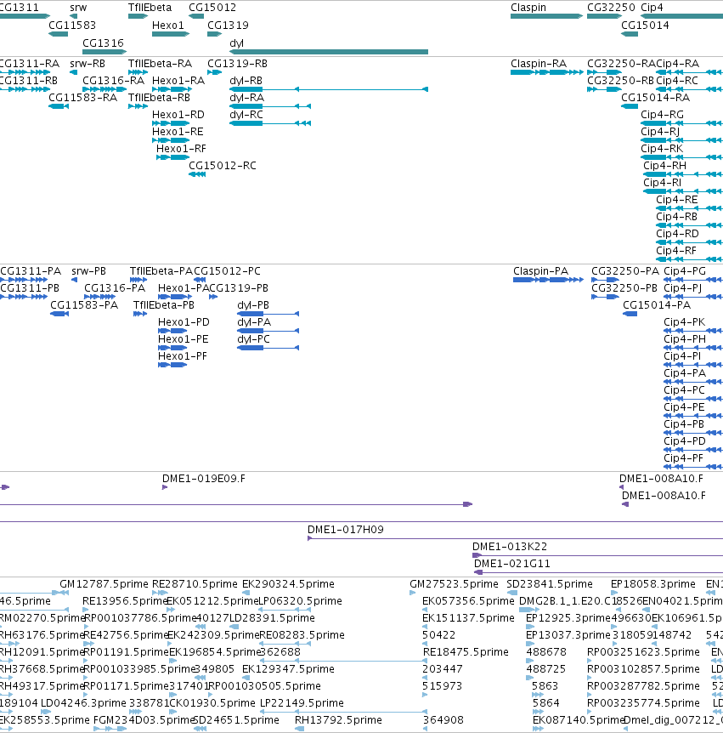Click the EK290324.5prime EST label
Image resolution: width=723 pixels, height=733 pixels.
point(288,584)
